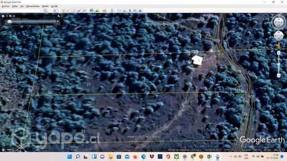287x161 pixels.
Task: Click the search input field
Action: [x=20, y=11]
